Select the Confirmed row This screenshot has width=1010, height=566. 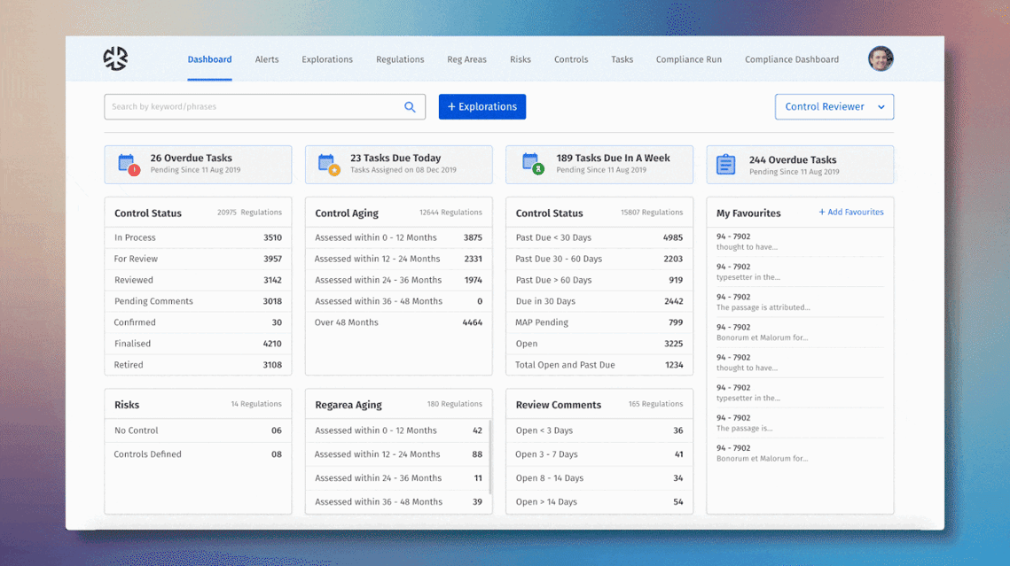click(198, 322)
